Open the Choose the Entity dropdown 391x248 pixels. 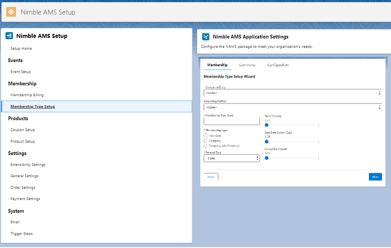[x=292, y=93]
